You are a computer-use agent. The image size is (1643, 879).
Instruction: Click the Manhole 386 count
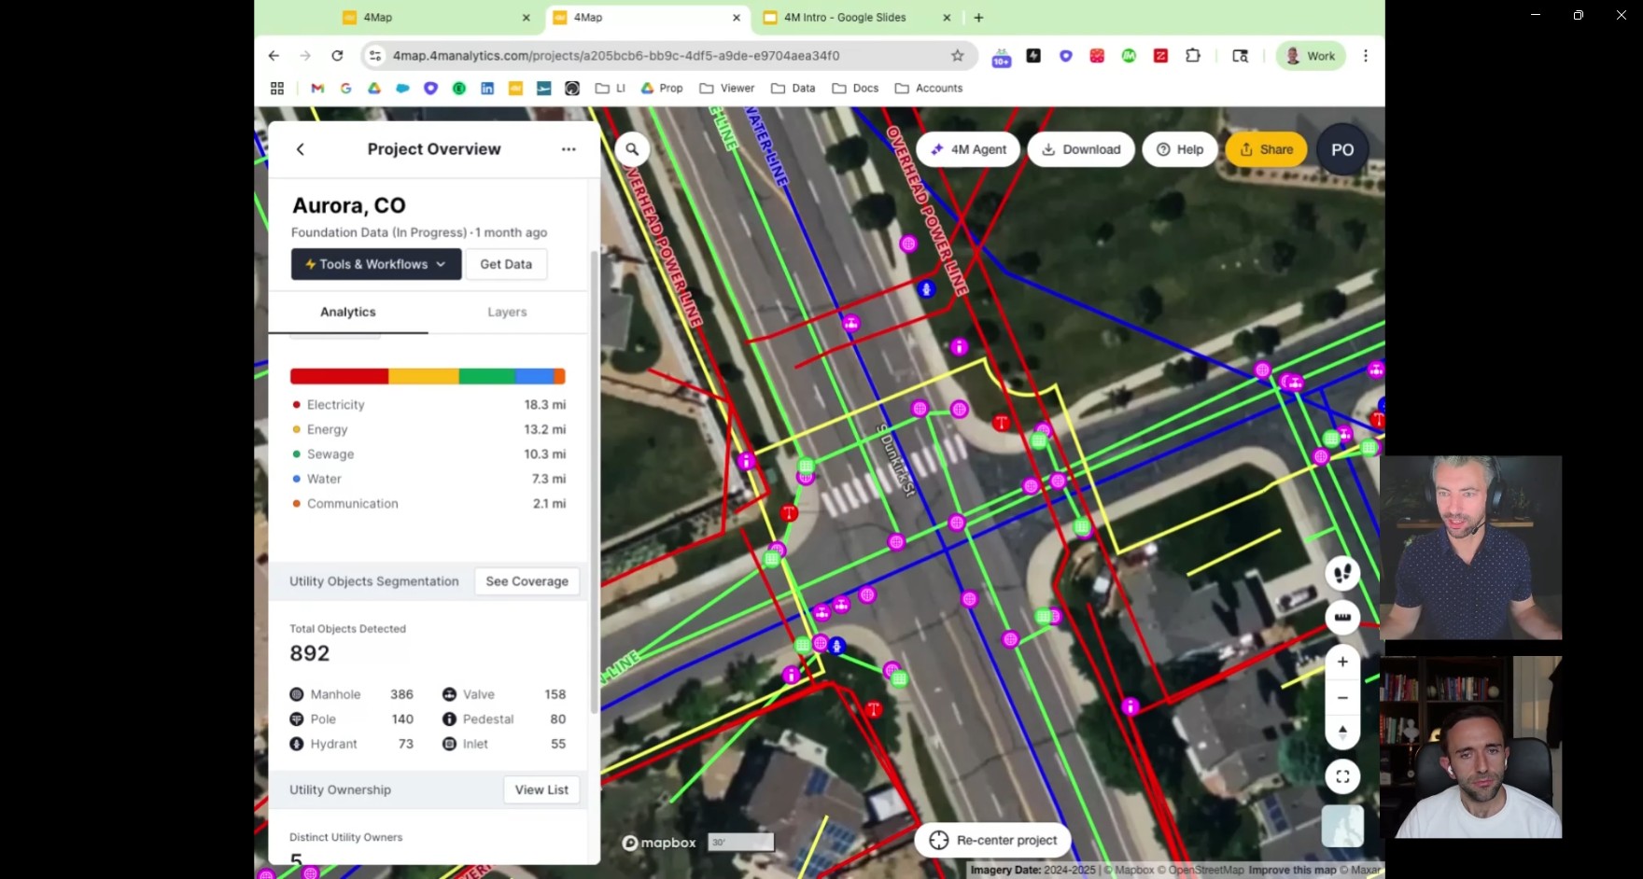(401, 694)
